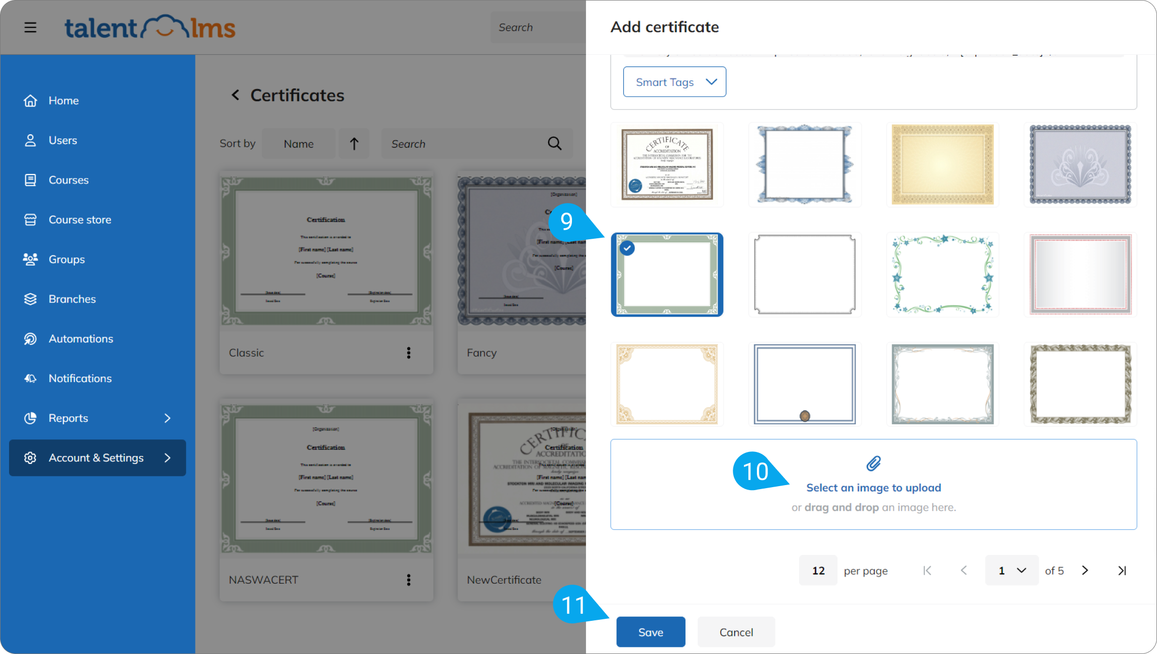Select the gold yellow background template
1157x654 pixels.
tap(942, 164)
